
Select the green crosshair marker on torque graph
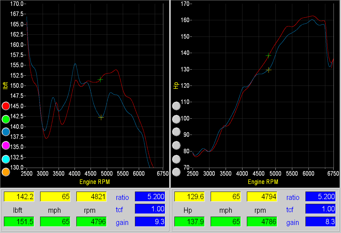tap(100, 79)
